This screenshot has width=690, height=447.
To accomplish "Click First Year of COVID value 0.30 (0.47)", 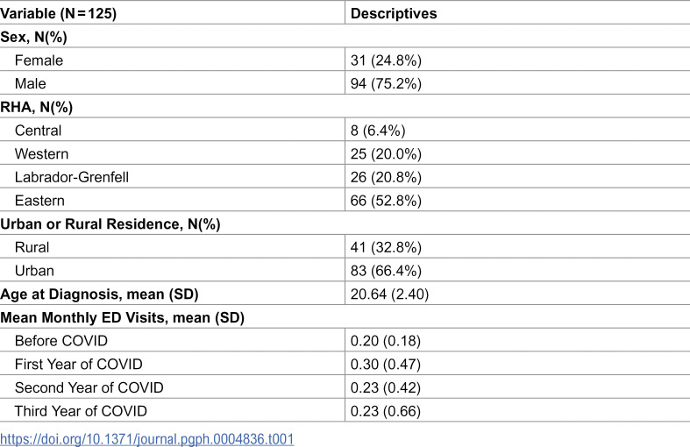I will point(386,364).
